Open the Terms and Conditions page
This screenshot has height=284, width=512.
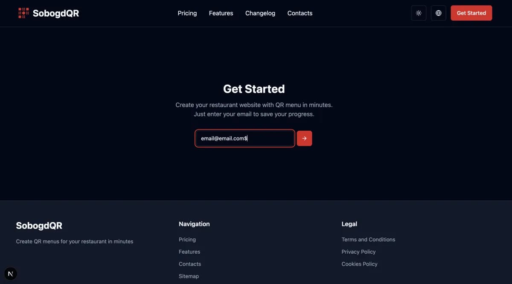(368, 239)
